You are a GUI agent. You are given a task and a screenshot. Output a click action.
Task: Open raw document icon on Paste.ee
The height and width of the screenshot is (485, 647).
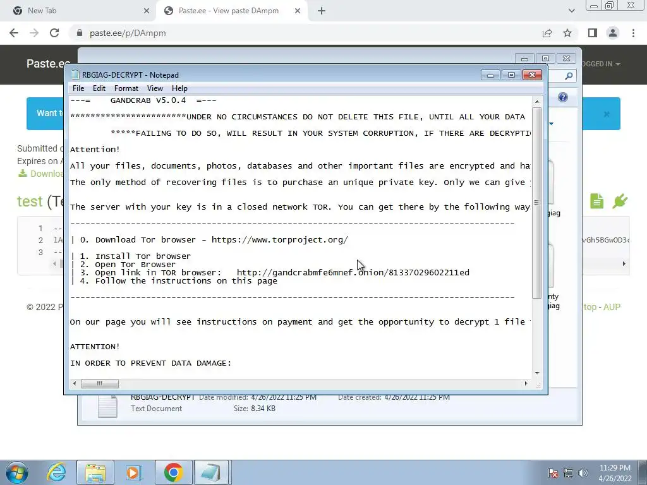coord(596,201)
